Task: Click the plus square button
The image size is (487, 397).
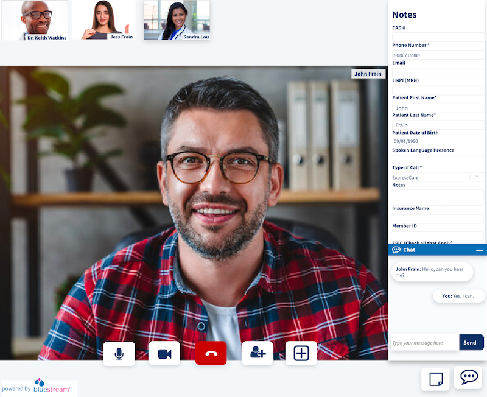Action: [301, 353]
